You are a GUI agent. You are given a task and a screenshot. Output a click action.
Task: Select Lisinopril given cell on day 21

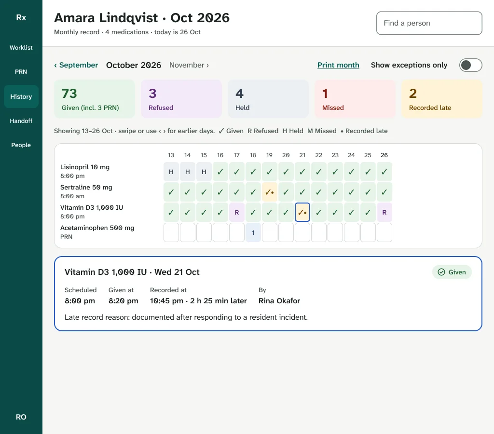pyautogui.click(x=302, y=172)
